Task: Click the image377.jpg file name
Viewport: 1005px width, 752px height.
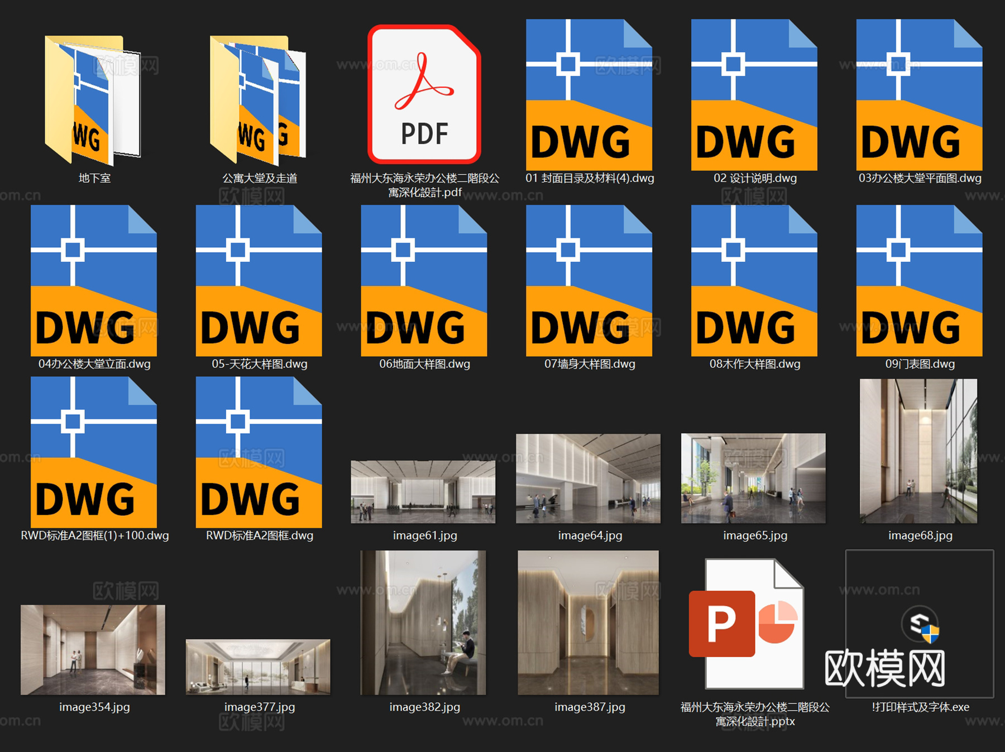Action: [260, 707]
